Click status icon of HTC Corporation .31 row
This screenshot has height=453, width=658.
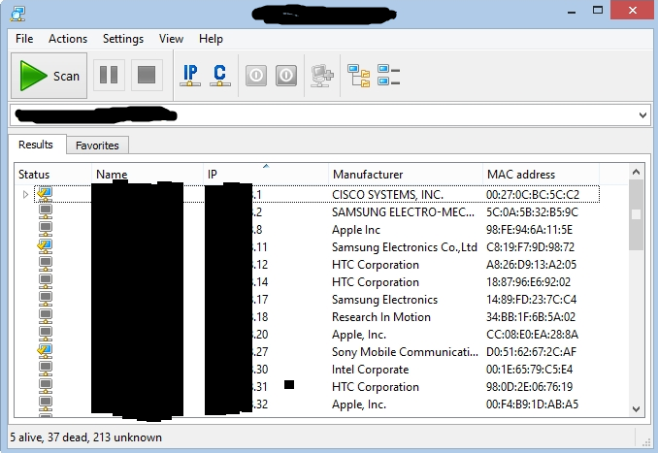(x=46, y=387)
